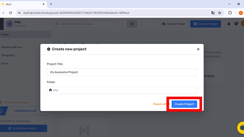Reload the page with the browser refresh icon
The height and width of the screenshot is (137, 244).
(x=10, y=13)
